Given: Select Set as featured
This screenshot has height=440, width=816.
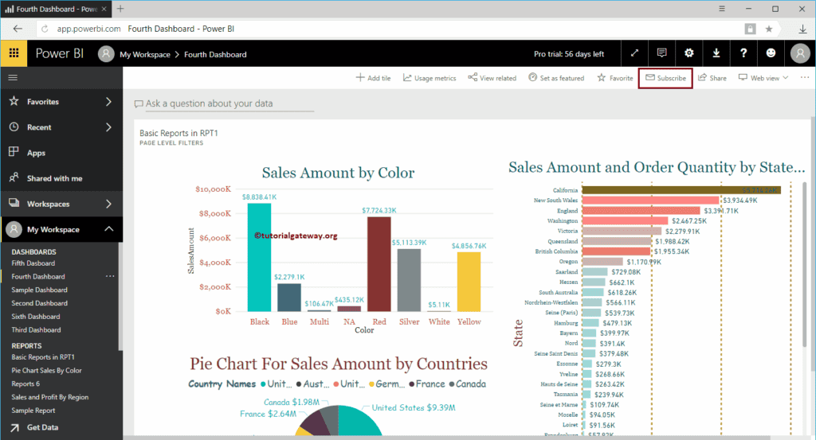Looking at the screenshot, I should (556, 78).
